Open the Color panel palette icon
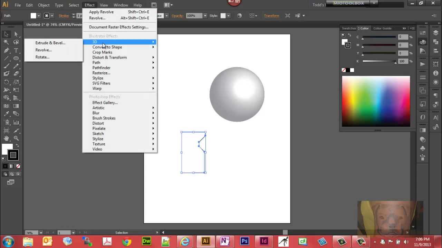 (423, 42)
